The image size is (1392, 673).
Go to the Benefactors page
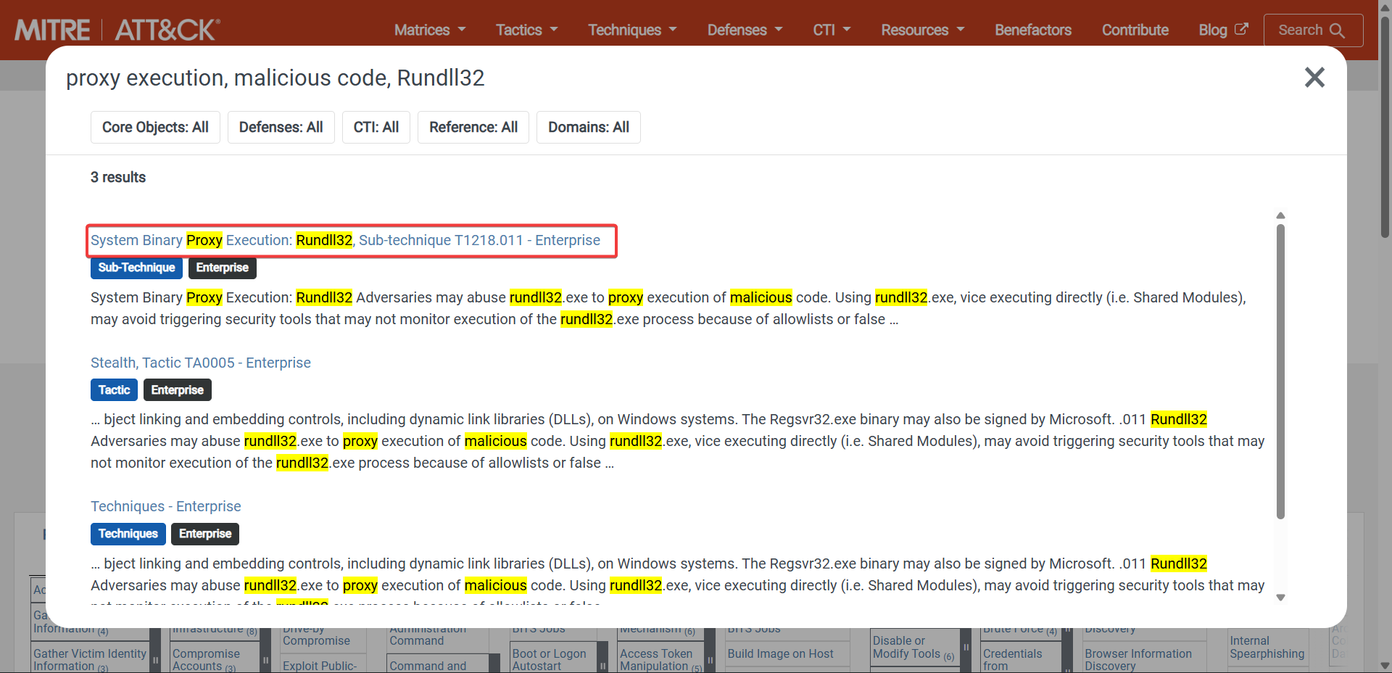pyautogui.click(x=1033, y=30)
